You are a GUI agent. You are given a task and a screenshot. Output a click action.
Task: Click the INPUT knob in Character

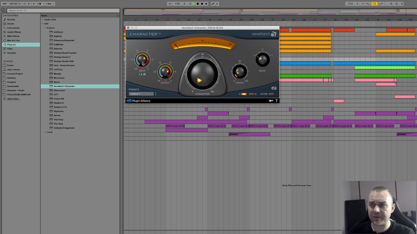pyautogui.click(x=142, y=59)
